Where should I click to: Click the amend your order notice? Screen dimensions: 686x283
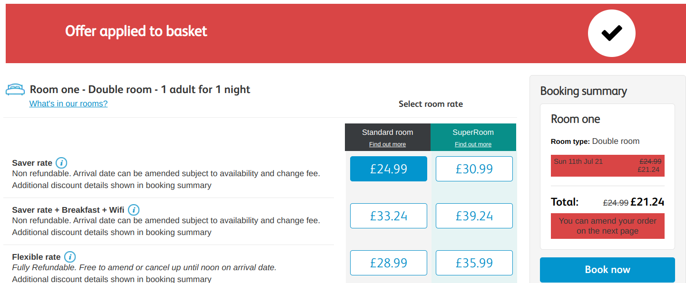[x=607, y=226]
